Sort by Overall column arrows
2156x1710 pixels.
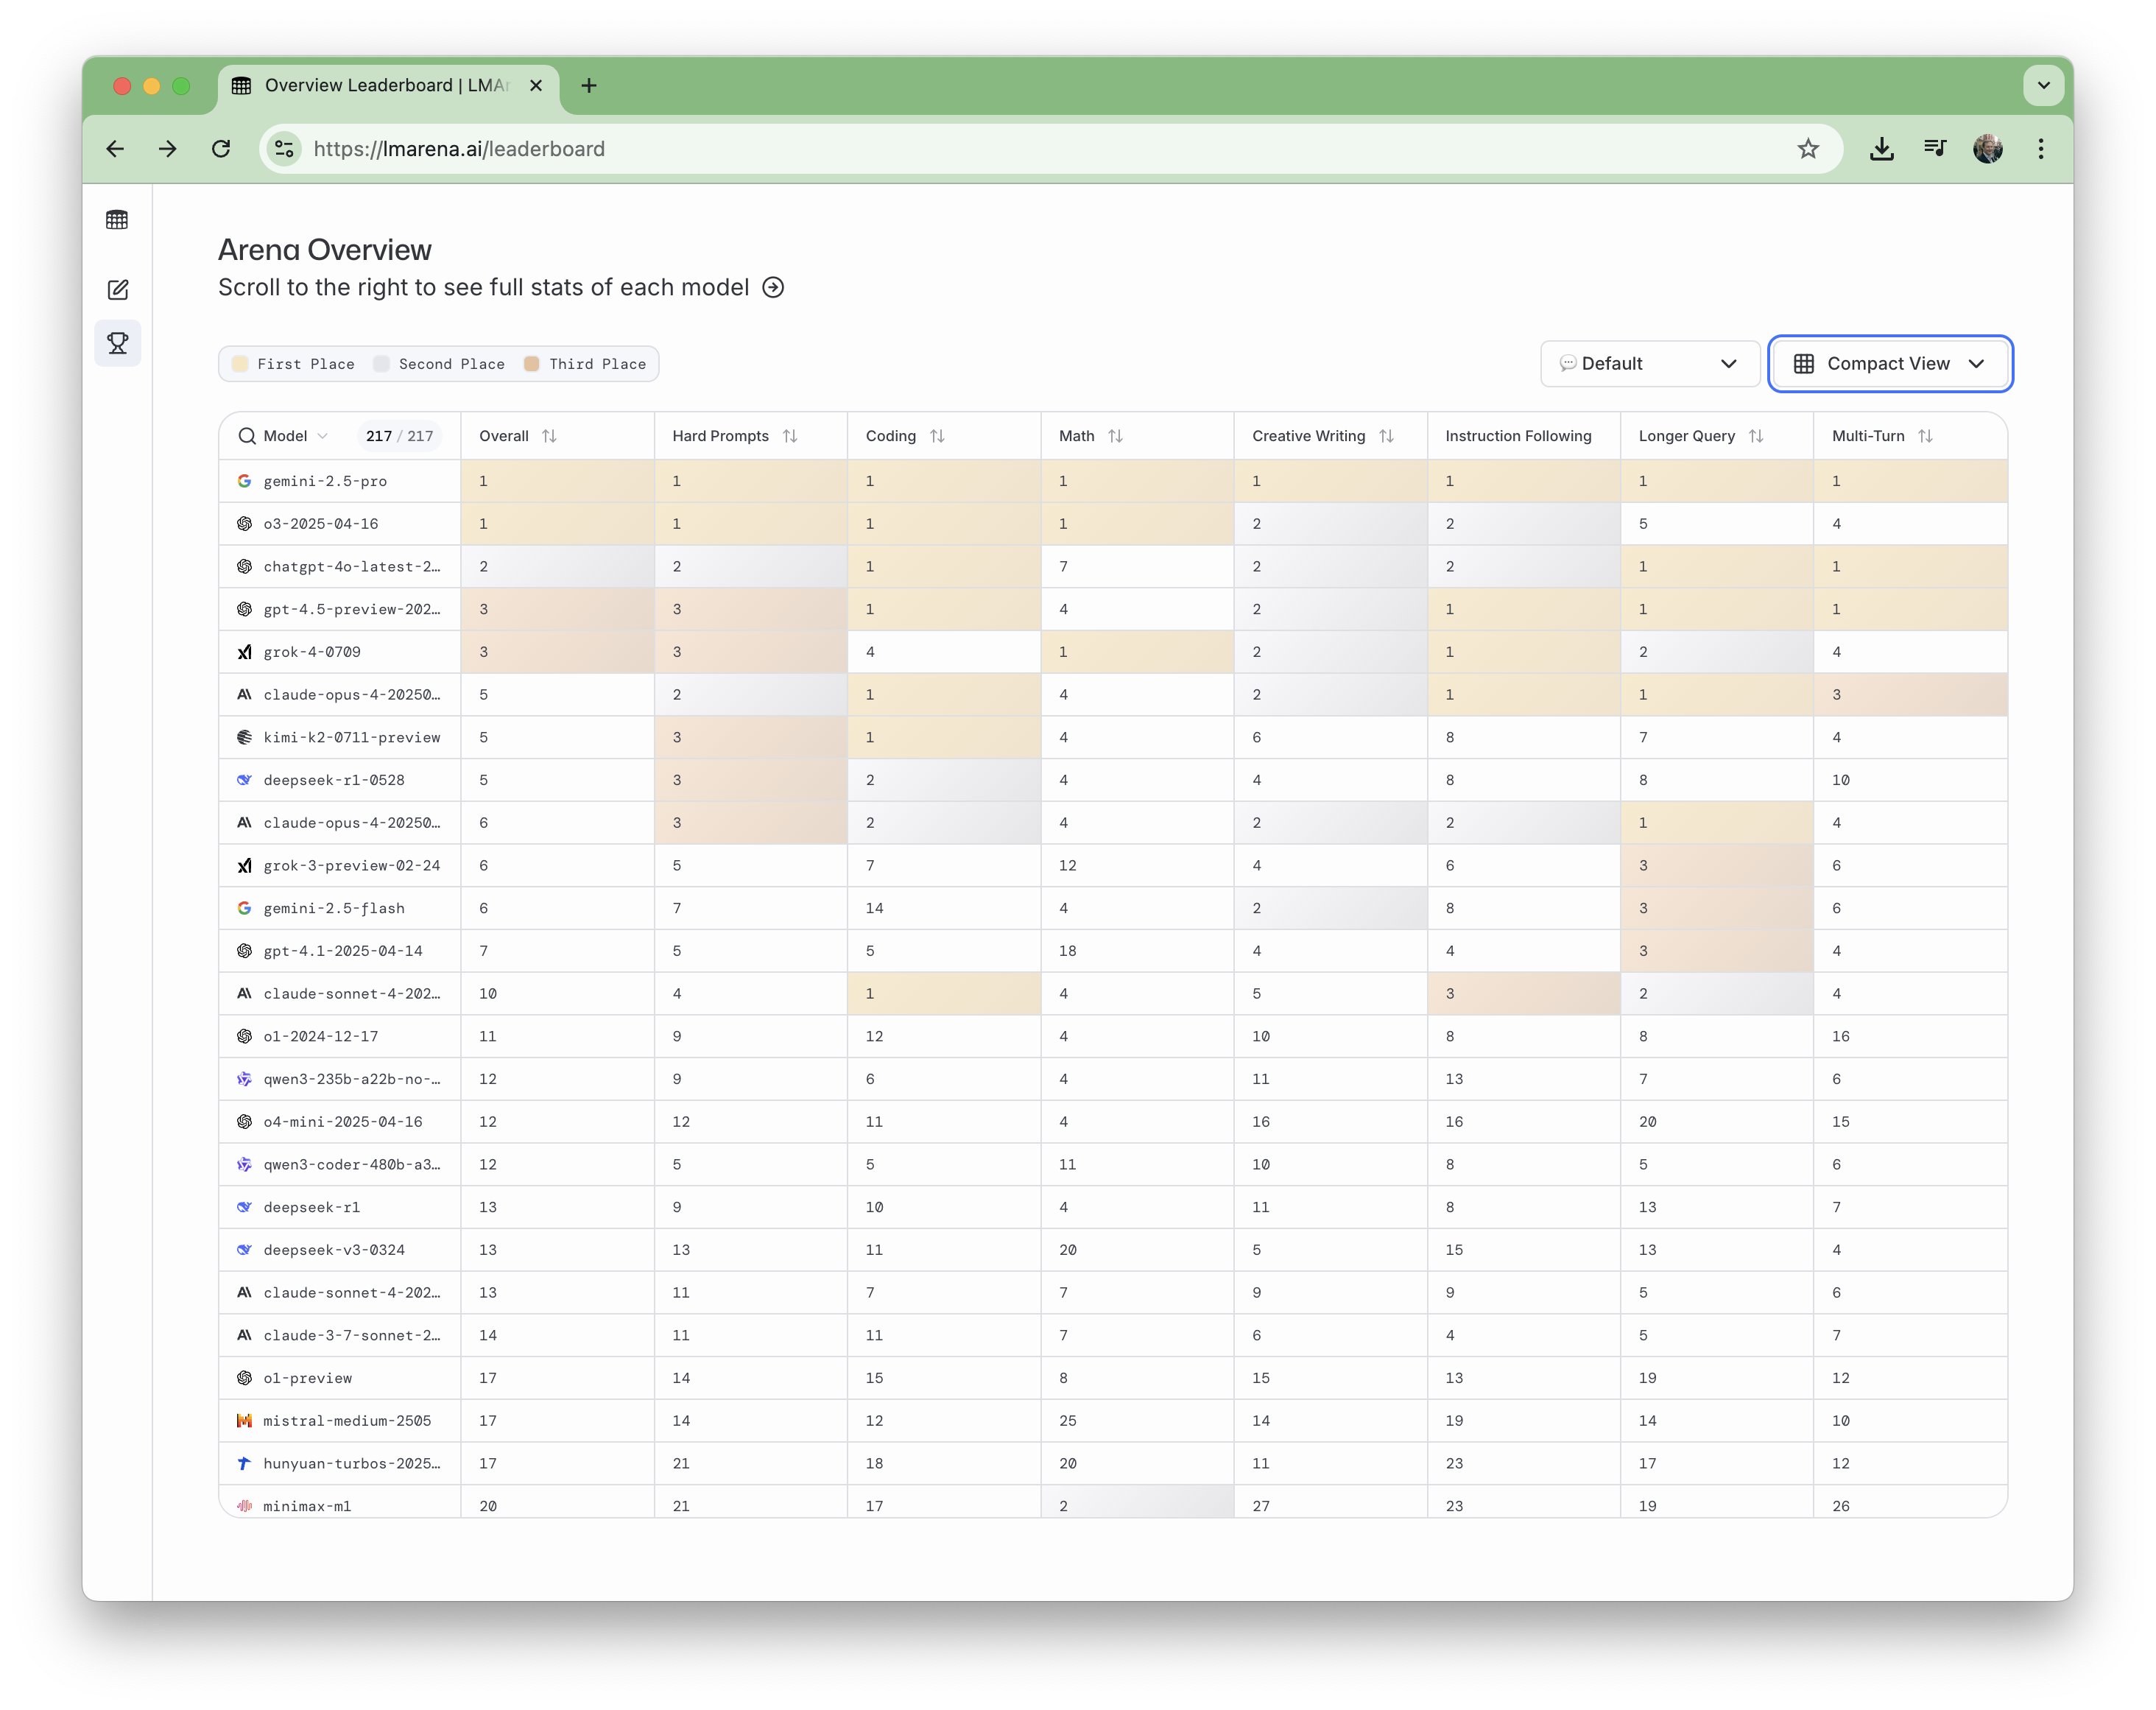(x=549, y=436)
